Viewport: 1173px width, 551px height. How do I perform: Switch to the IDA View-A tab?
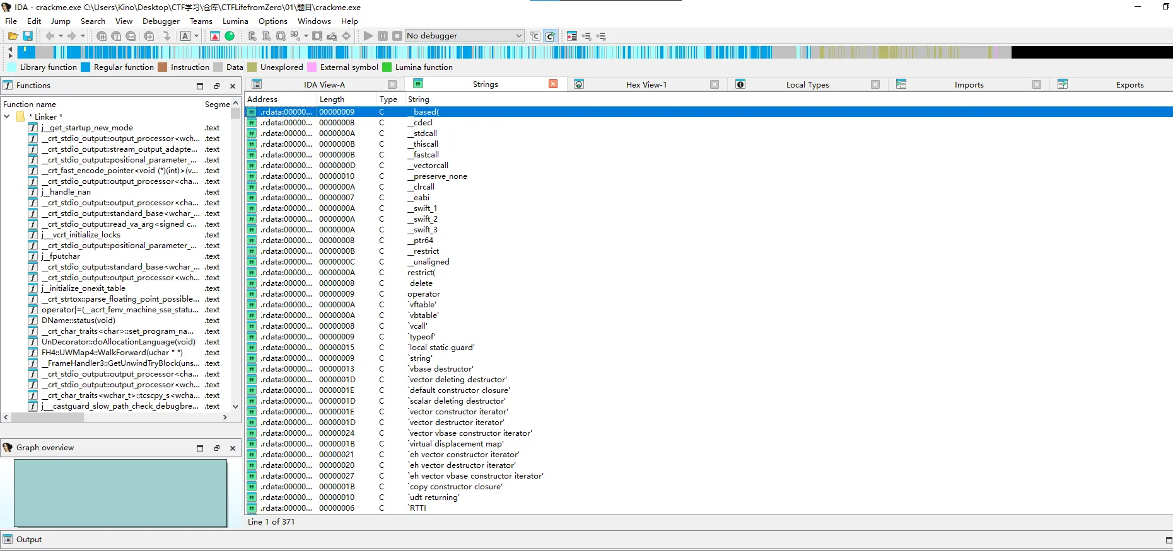click(x=324, y=84)
